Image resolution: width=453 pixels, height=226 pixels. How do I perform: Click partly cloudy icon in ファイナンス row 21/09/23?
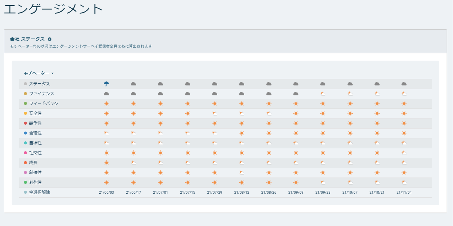point(323,94)
